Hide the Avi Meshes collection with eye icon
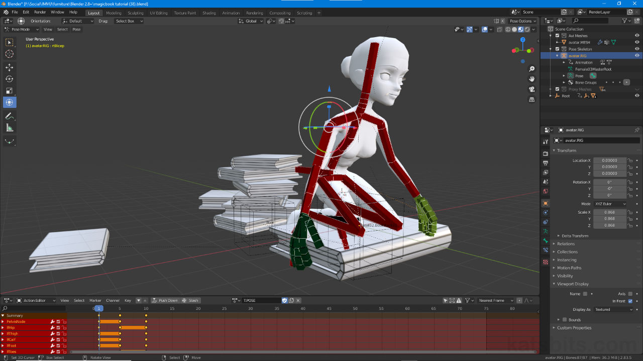The width and height of the screenshot is (643, 361). (x=637, y=36)
